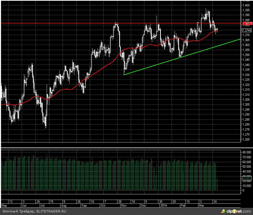The width and height of the screenshot is (253, 215).
Task: Click the 1,400 label on price axis
Action: (x=246, y=5)
